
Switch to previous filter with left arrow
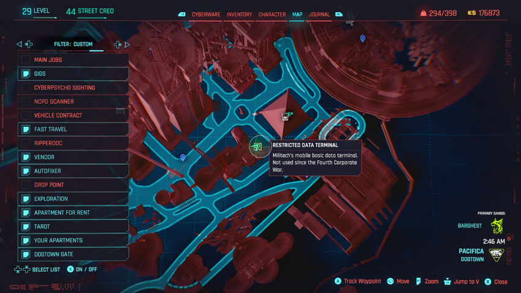point(18,44)
